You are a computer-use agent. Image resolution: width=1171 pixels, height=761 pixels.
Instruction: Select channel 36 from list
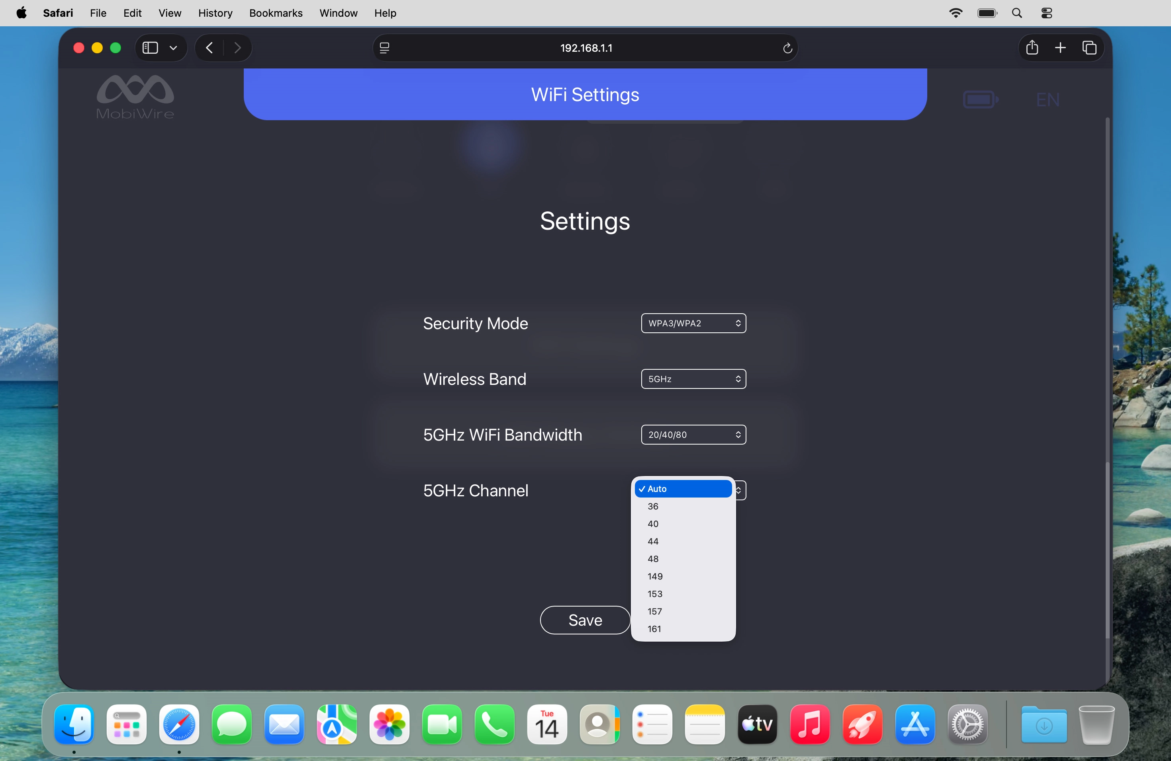653,506
